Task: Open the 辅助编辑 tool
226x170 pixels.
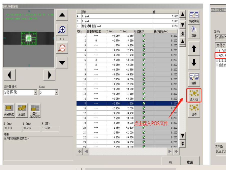Action: (x=194, y=17)
